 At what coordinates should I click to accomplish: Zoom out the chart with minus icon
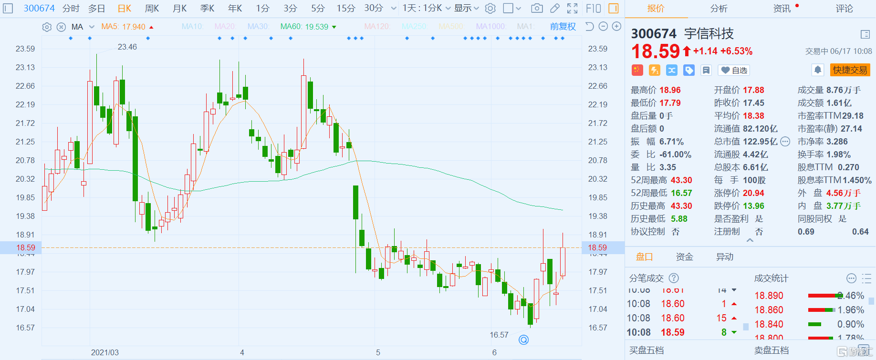[x=603, y=26]
